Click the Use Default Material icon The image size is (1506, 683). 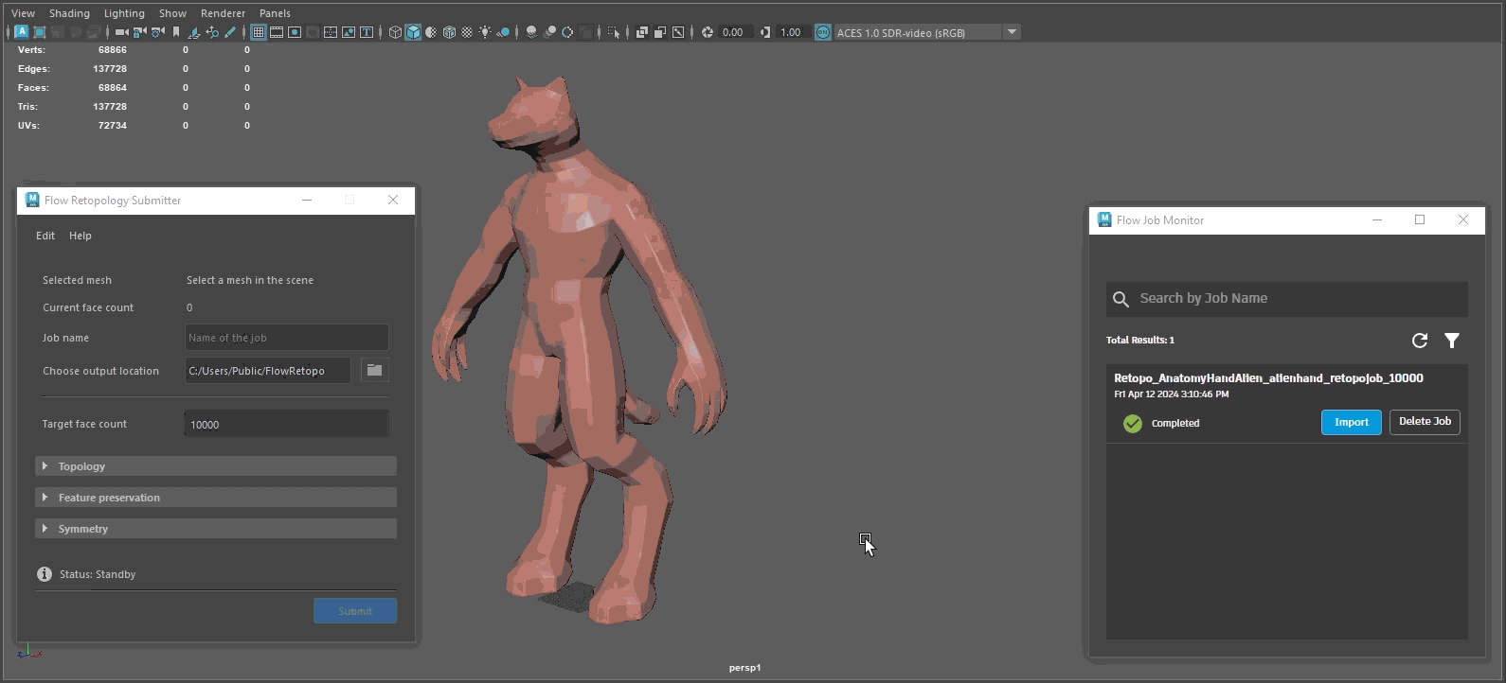coord(431,32)
